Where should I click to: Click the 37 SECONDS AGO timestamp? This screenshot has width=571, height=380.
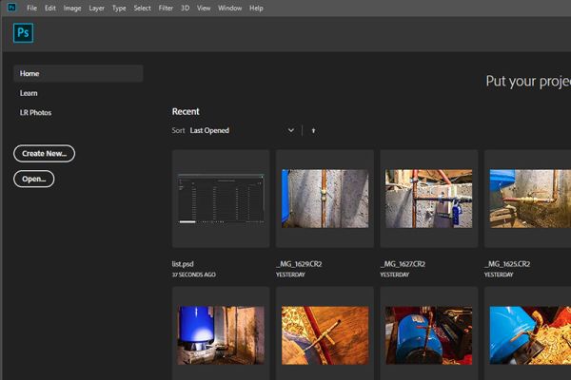[x=194, y=275]
